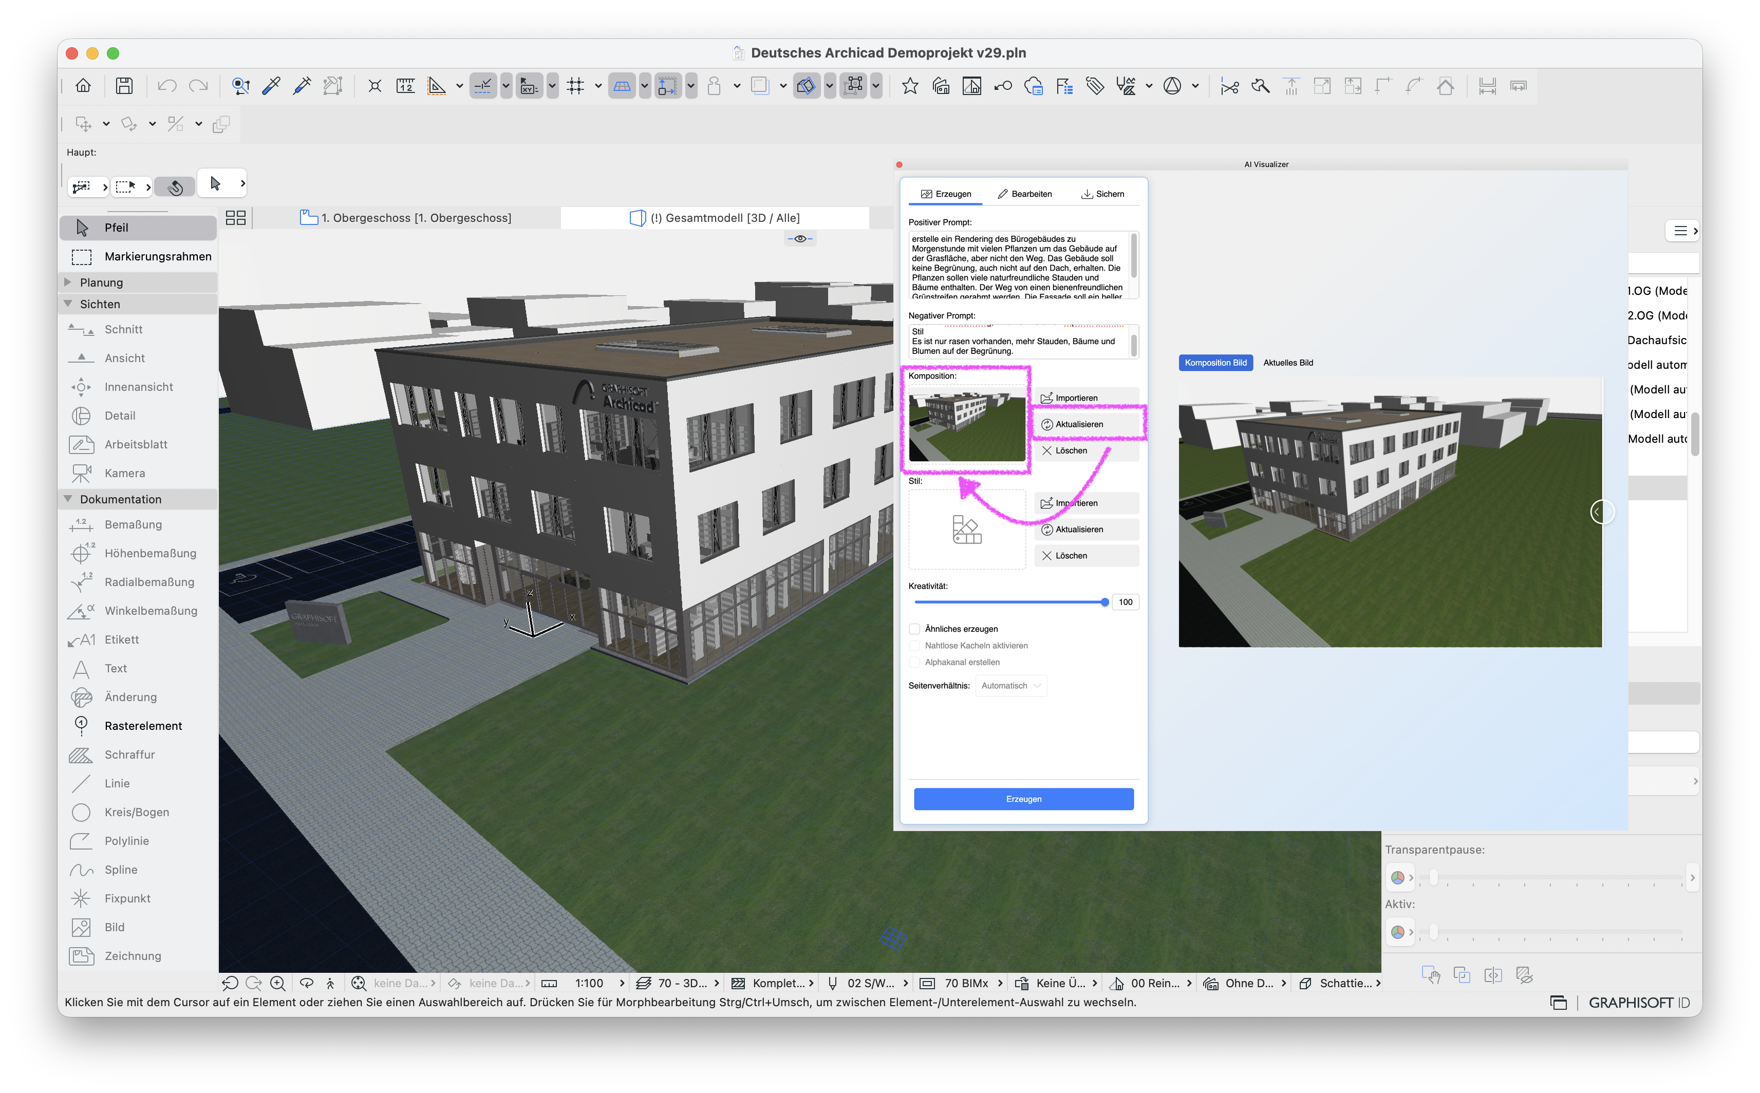Screen dimensions: 1760x1093
Task: Select the Find and Select magnifier icon
Action: coord(241,86)
